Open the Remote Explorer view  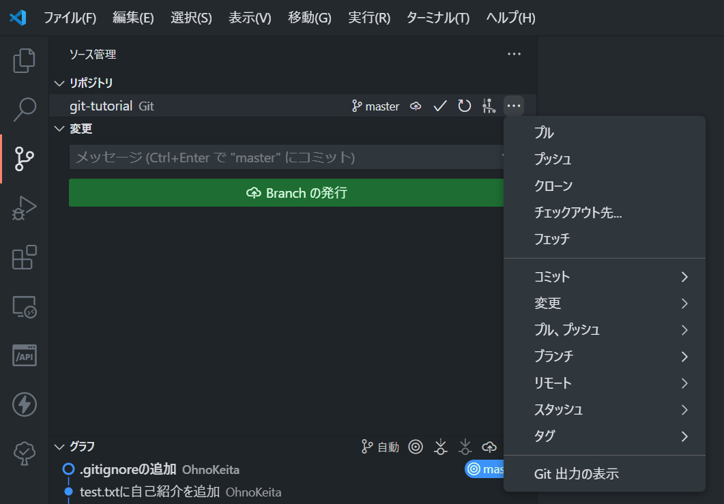tap(24, 306)
